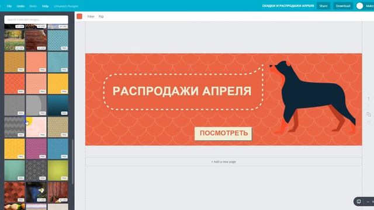Choose the orange scales pattern background
Image resolution: width=374 pixels, height=210 pixels.
pos(15,83)
